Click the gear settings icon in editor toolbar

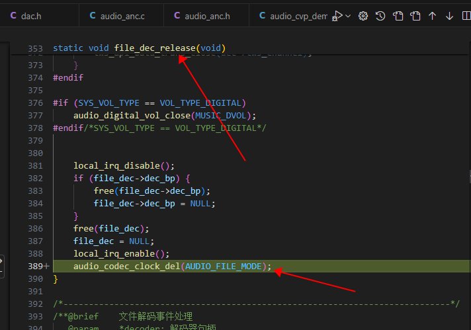[x=363, y=16]
